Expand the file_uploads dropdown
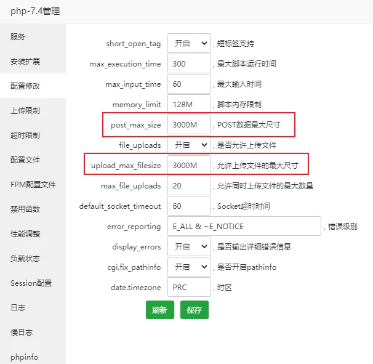 pos(189,145)
